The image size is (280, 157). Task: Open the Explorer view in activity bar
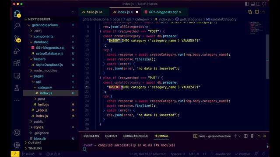coord(17,14)
